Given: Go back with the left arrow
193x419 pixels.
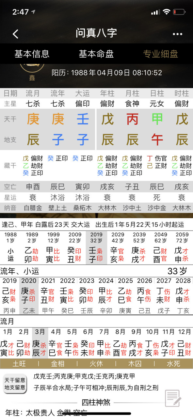Looking at the screenshot, I should point(15,33).
